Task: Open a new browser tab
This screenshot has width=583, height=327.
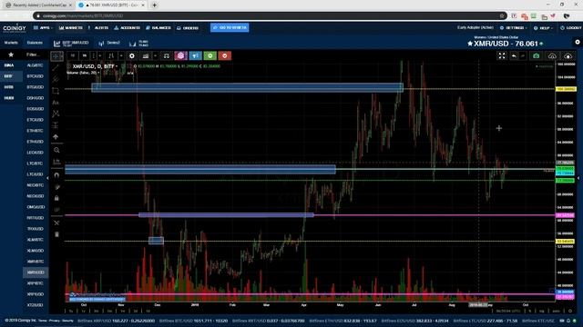Action: [154, 5]
